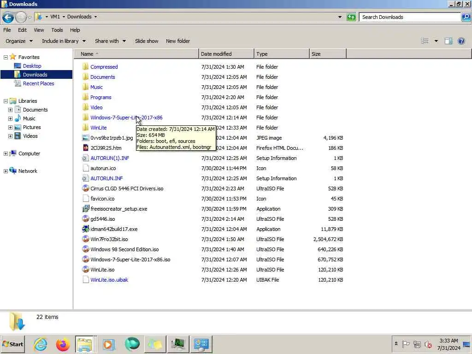
Task: Open the view options dropdown arrow
Action: pyautogui.click(x=436, y=41)
